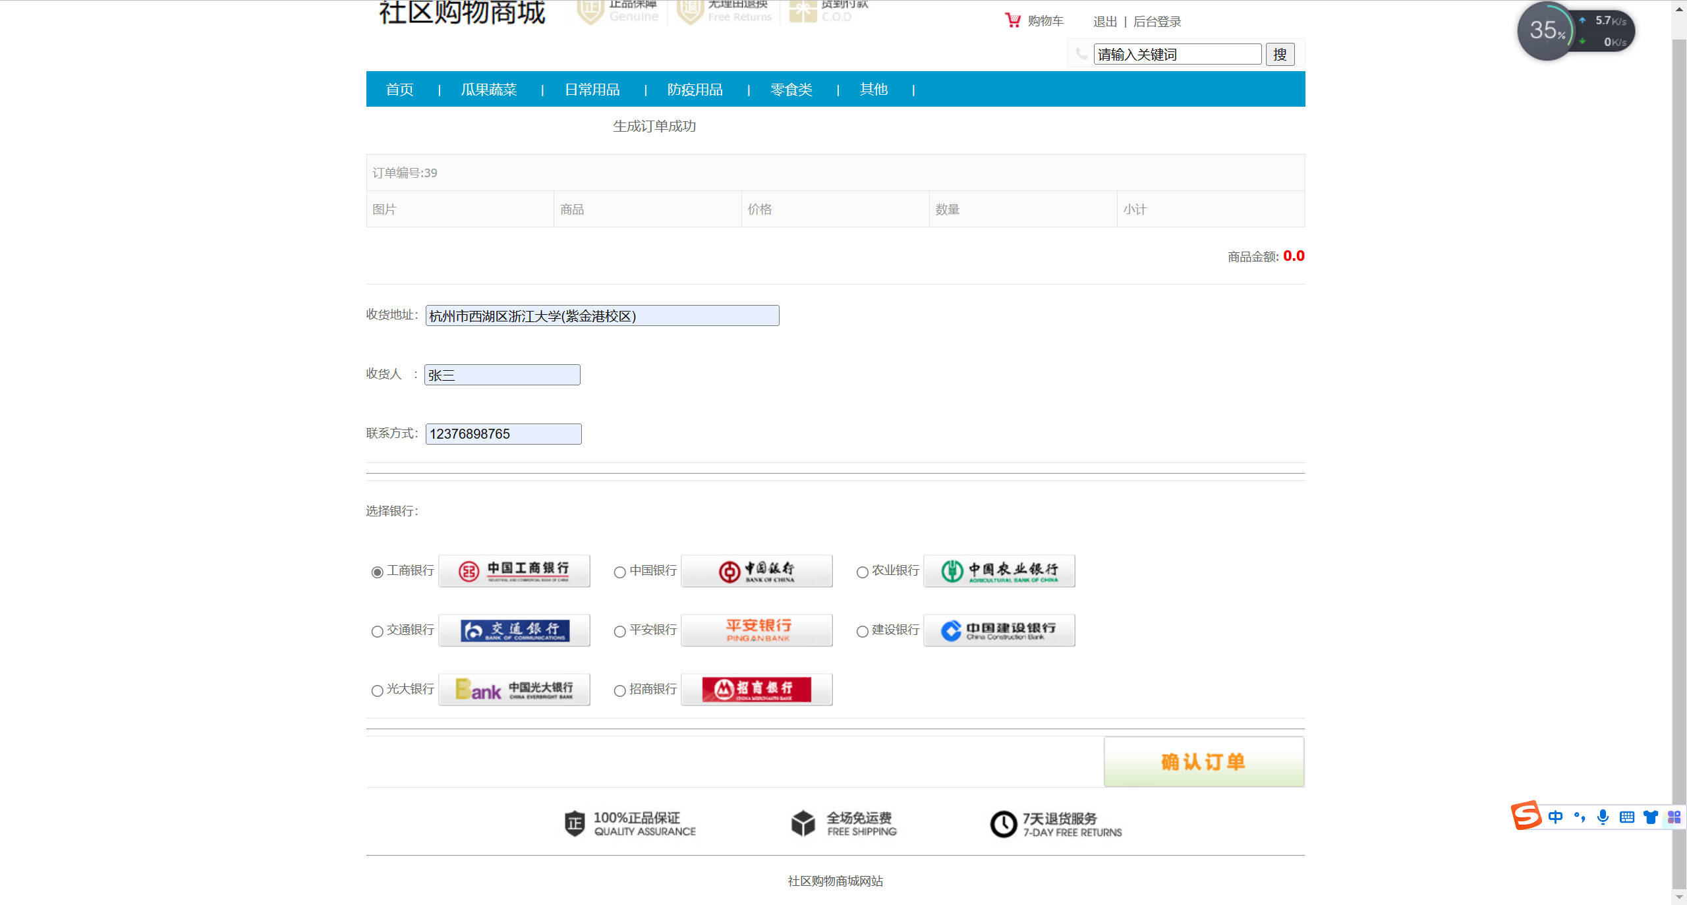This screenshot has height=905, width=1687.
Task: Click the 中国建设银行 bank logo
Action: point(998,630)
